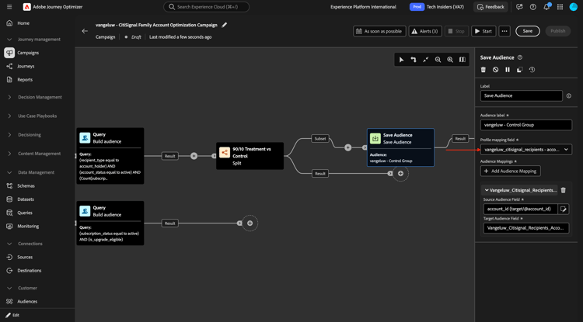Select the Save Audience node on canvas

click(400, 147)
